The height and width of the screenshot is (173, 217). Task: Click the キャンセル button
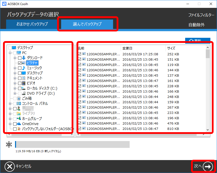[18, 166]
